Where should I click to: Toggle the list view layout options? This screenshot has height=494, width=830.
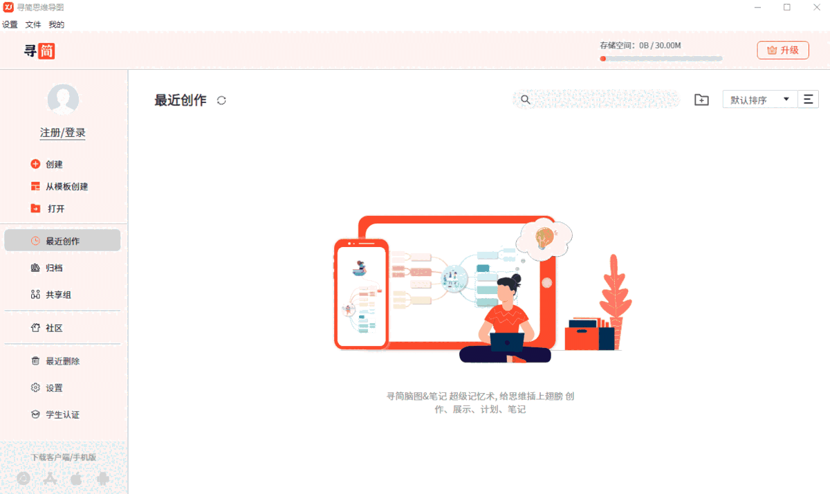808,99
